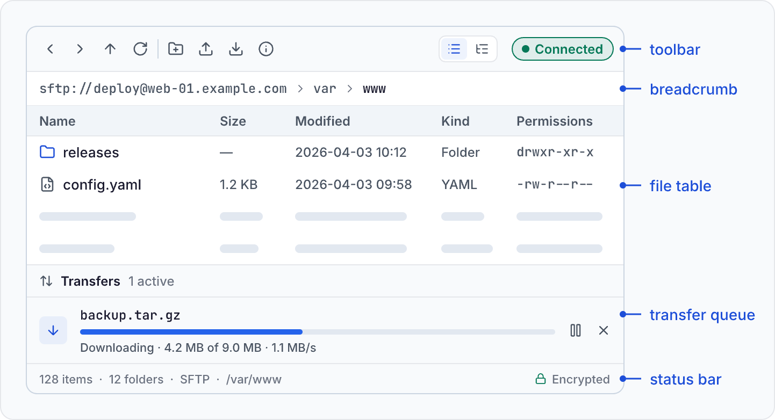The image size is (775, 420).
Task: Click the 1.2 KB size cell
Action: click(239, 185)
